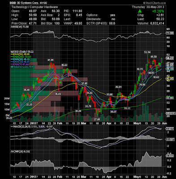
Task: Click the 51.94 peak price label
Action: [147, 52]
